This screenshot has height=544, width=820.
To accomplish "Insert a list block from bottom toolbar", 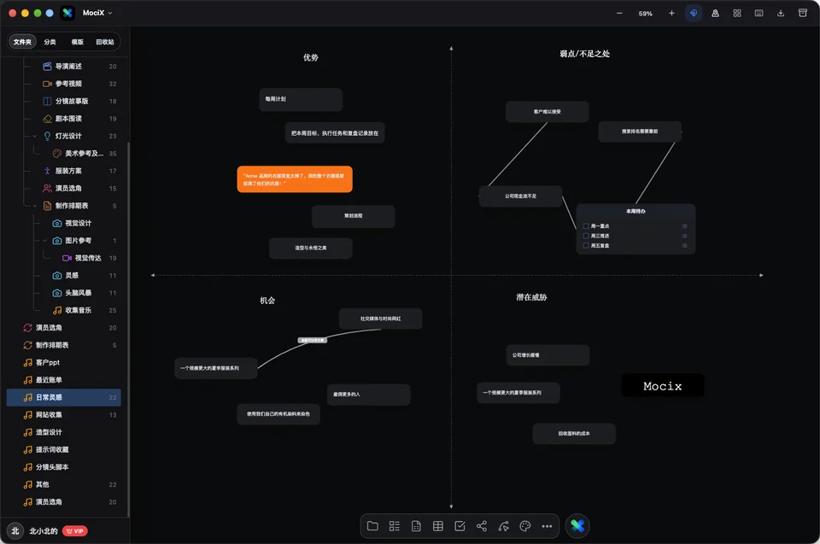I will (x=395, y=526).
